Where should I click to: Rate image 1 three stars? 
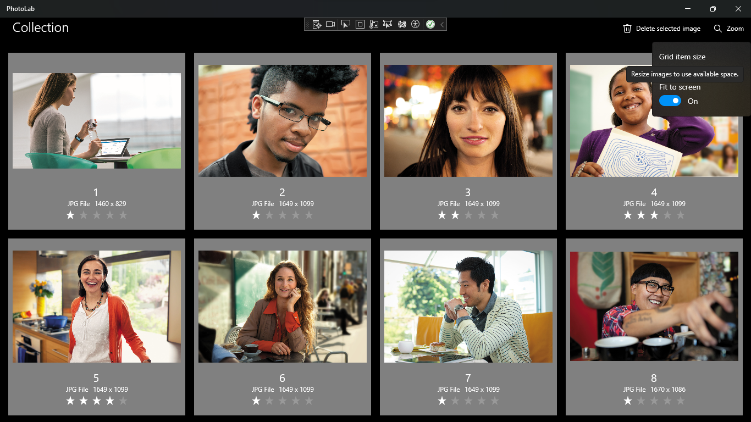pyautogui.click(x=97, y=215)
